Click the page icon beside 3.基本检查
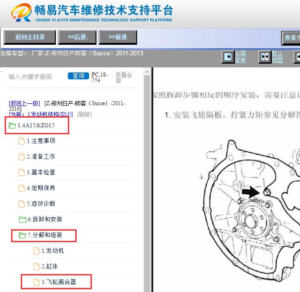Image resolution: width=300 pixels, height=292 pixels. point(21,172)
